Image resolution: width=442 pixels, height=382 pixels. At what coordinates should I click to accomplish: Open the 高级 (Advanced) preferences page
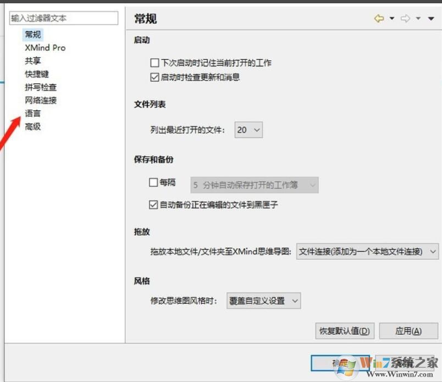(x=32, y=126)
